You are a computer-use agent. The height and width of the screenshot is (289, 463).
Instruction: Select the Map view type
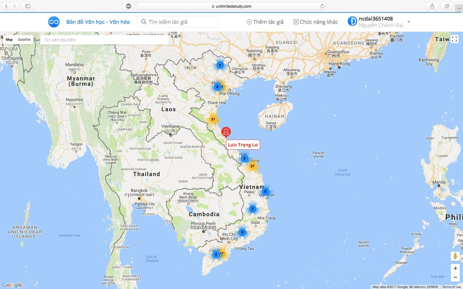click(x=9, y=39)
